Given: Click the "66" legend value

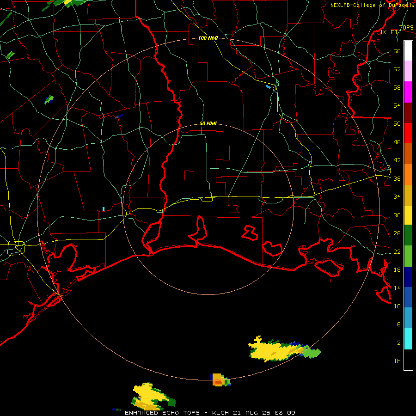Looking at the screenshot, I should (397, 51).
